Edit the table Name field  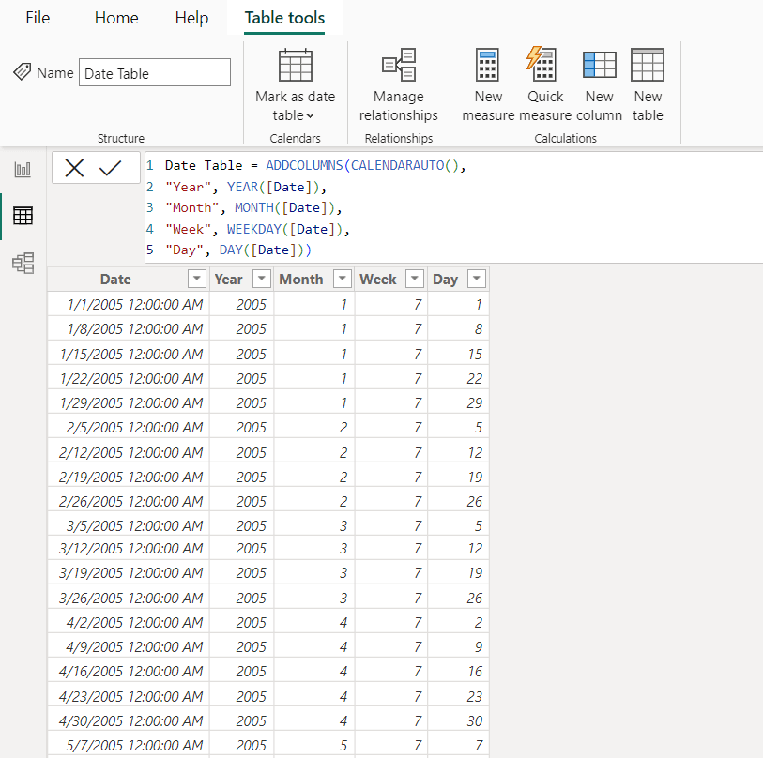pyautogui.click(x=155, y=72)
